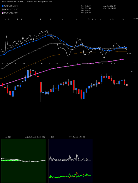
Task: Click the ADX (14 day) parameter values
Action: tap(77, 137)
